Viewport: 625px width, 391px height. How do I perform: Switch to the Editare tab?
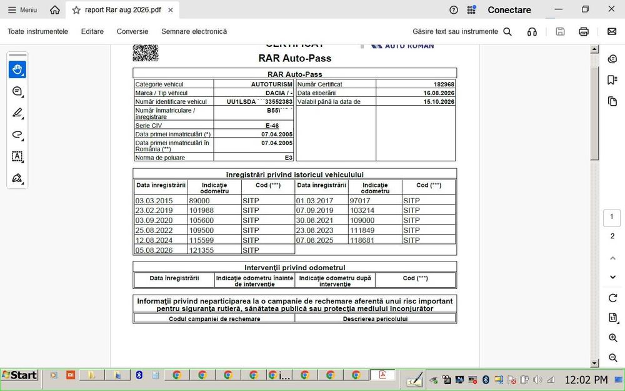tap(92, 31)
